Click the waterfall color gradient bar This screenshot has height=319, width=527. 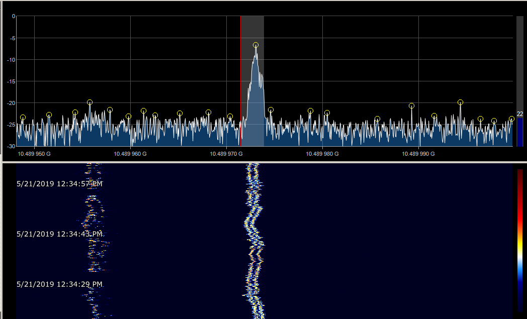[x=520, y=241]
